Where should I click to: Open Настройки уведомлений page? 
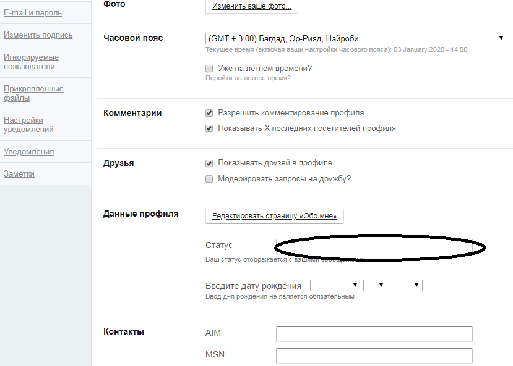pyautogui.click(x=28, y=125)
